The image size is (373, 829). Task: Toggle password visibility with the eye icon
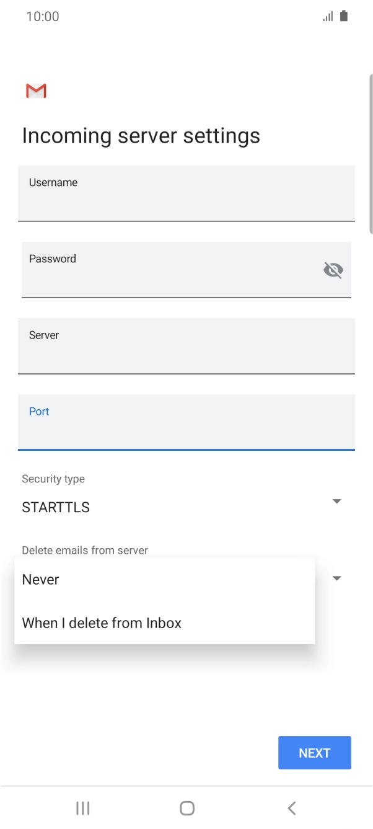[333, 270]
